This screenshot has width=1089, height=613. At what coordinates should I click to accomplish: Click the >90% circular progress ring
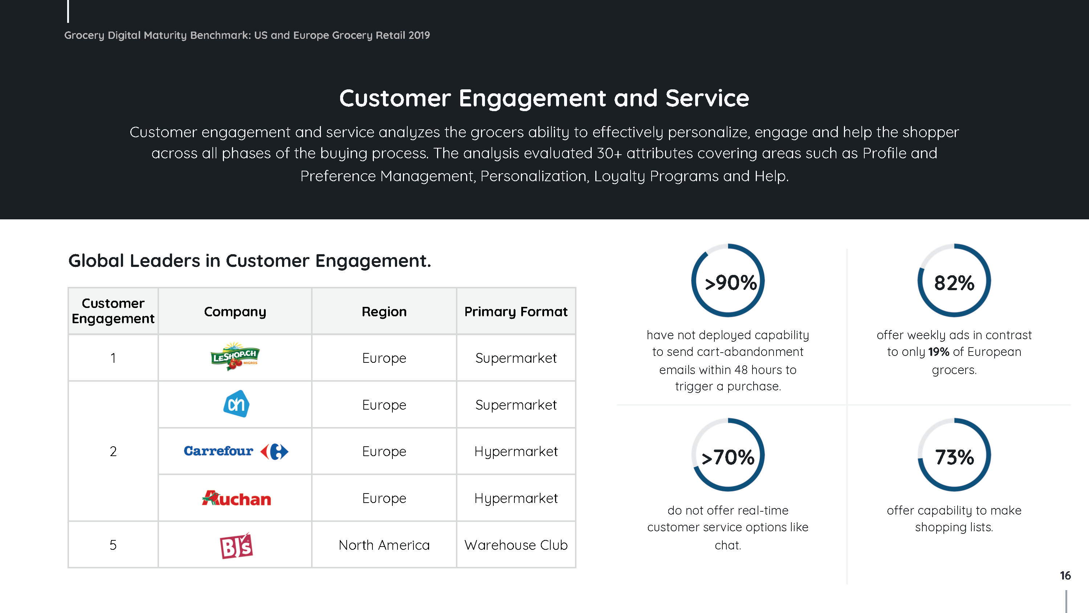(x=727, y=280)
